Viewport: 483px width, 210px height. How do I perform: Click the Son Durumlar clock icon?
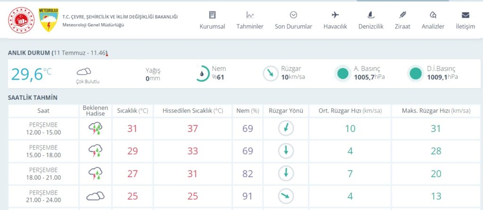[x=293, y=15]
